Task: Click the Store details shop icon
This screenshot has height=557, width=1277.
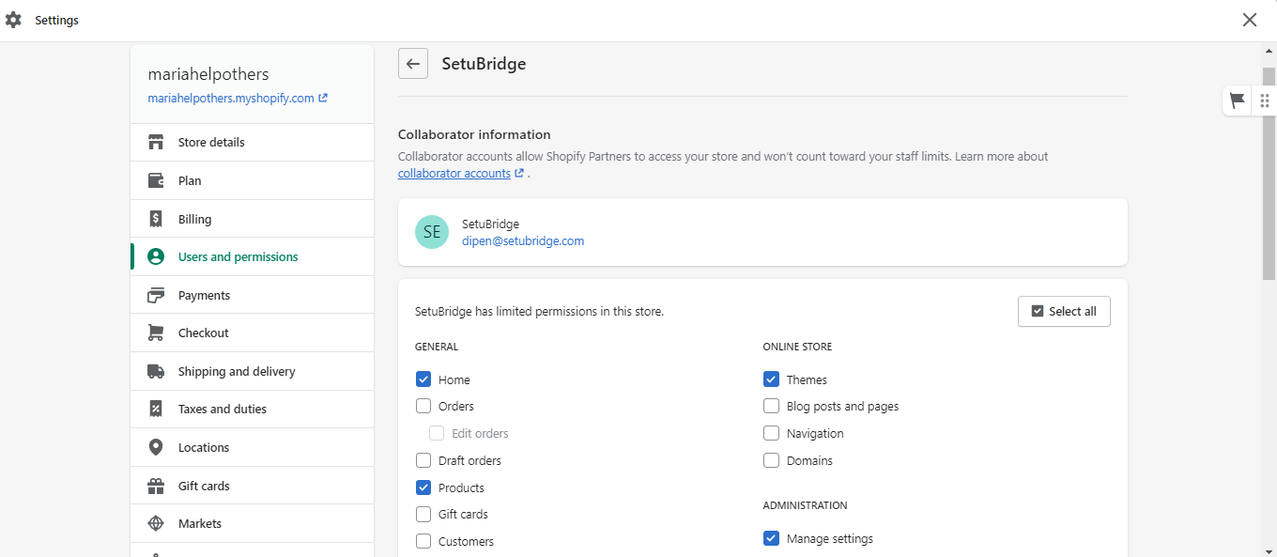Action: [156, 143]
